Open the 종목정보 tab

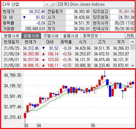[90, 36]
